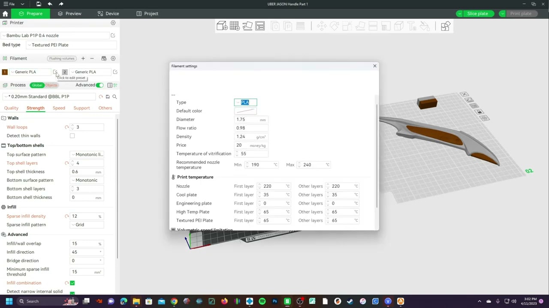Open filament 2 Generic PLA dropdown
Screen dimensions: 549x308
[x=90, y=72]
